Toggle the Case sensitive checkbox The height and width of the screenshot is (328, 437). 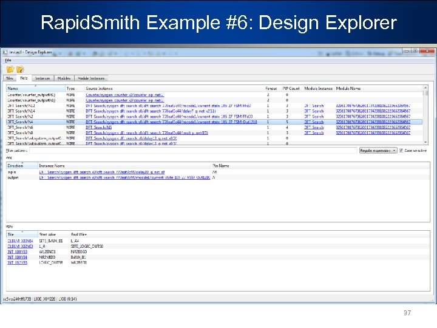(401, 150)
